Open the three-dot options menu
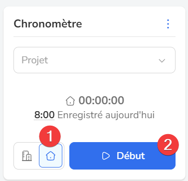Screen dimensions: 188x181 (168, 24)
